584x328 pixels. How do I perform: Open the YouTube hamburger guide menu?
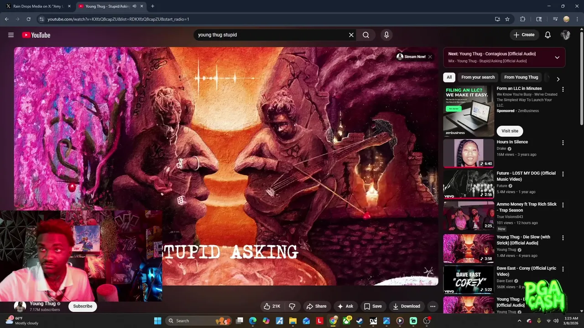pyautogui.click(x=11, y=35)
